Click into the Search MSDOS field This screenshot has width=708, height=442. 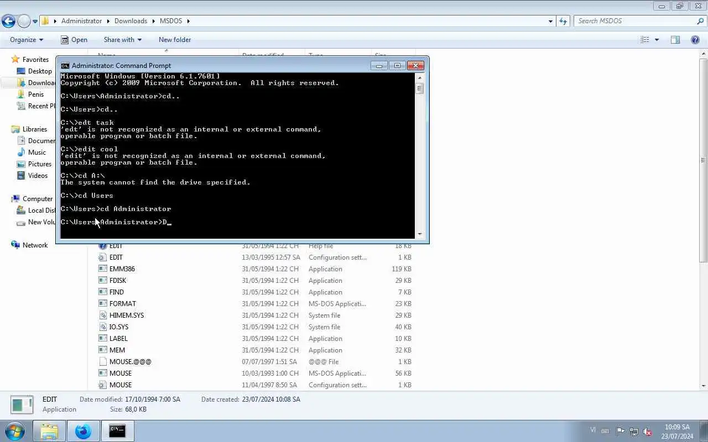(634, 21)
